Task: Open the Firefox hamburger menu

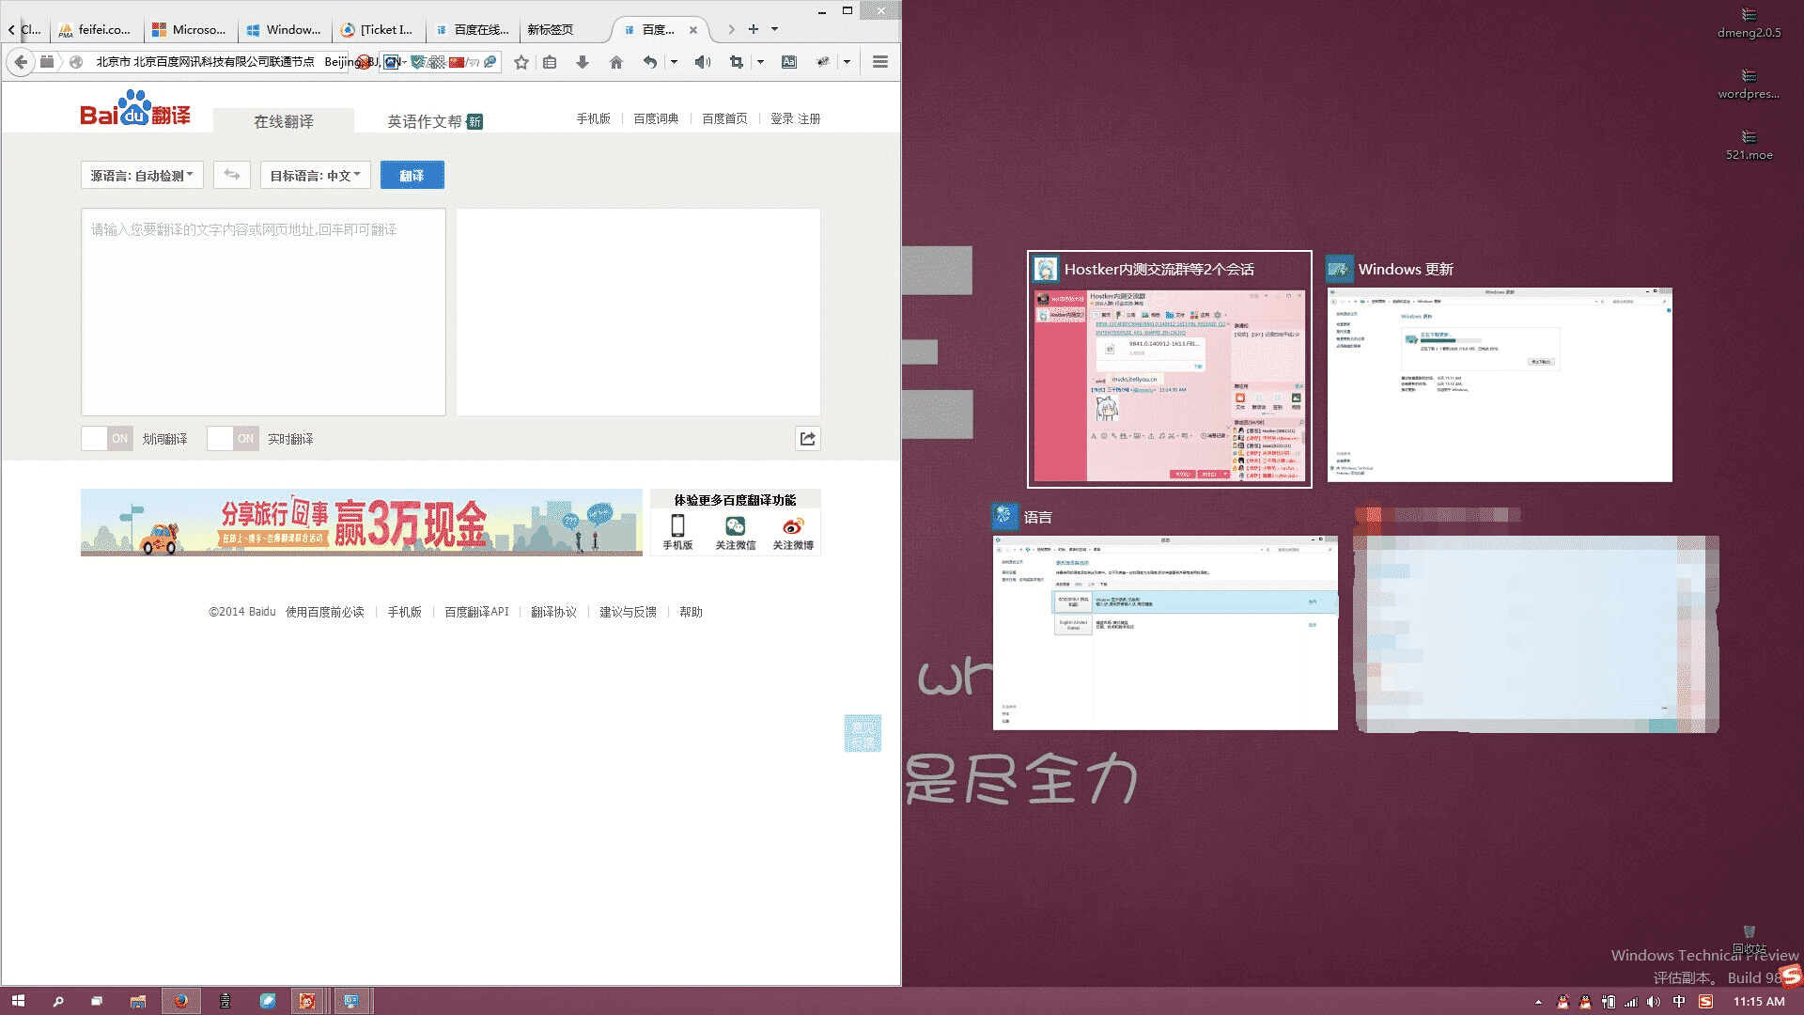Action: click(x=880, y=62)
